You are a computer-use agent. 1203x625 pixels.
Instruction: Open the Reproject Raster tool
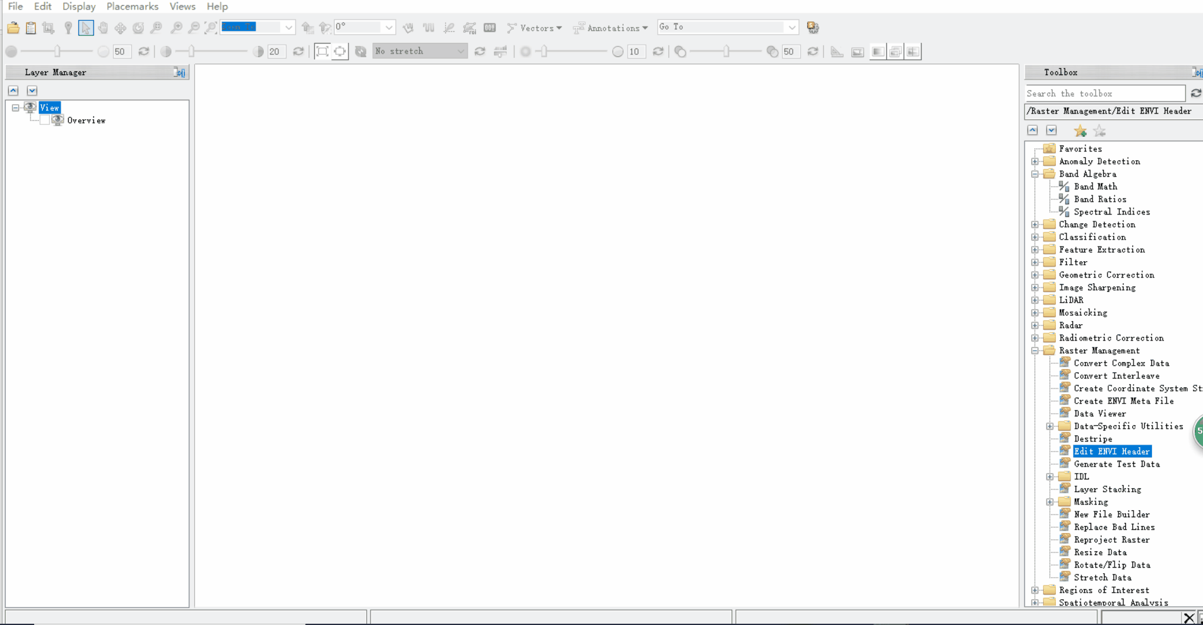pos(1111,540)
